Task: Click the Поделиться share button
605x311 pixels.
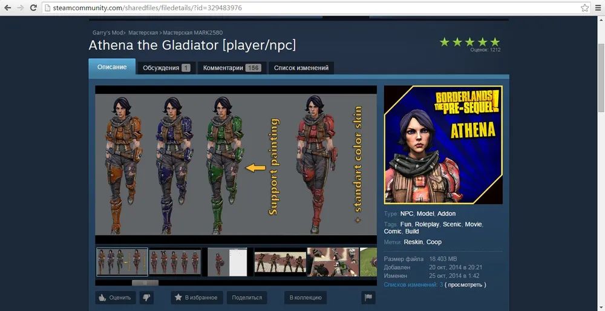Action: click(x=247, y=298)
